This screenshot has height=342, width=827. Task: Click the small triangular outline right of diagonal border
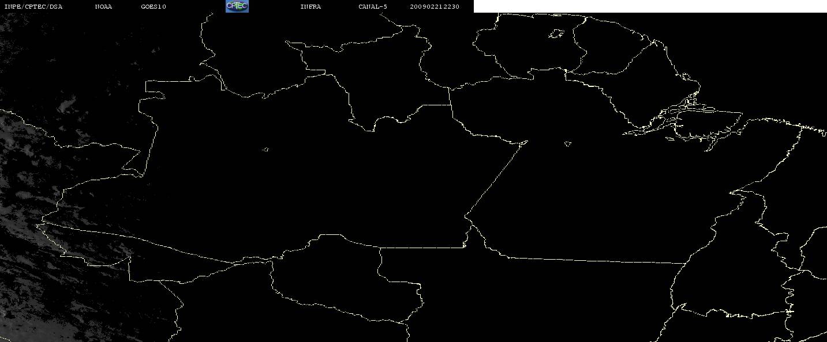tap(568, 144)
